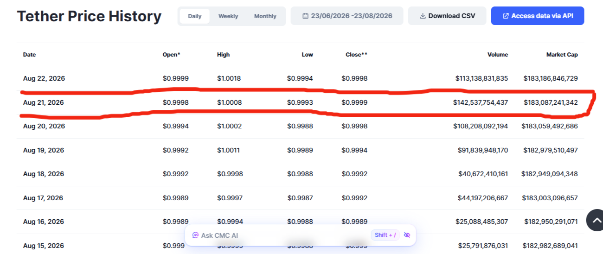Click market cap $182,950,291,071
Viewport: 603px width, 254px height.
[x=551, y=222]
